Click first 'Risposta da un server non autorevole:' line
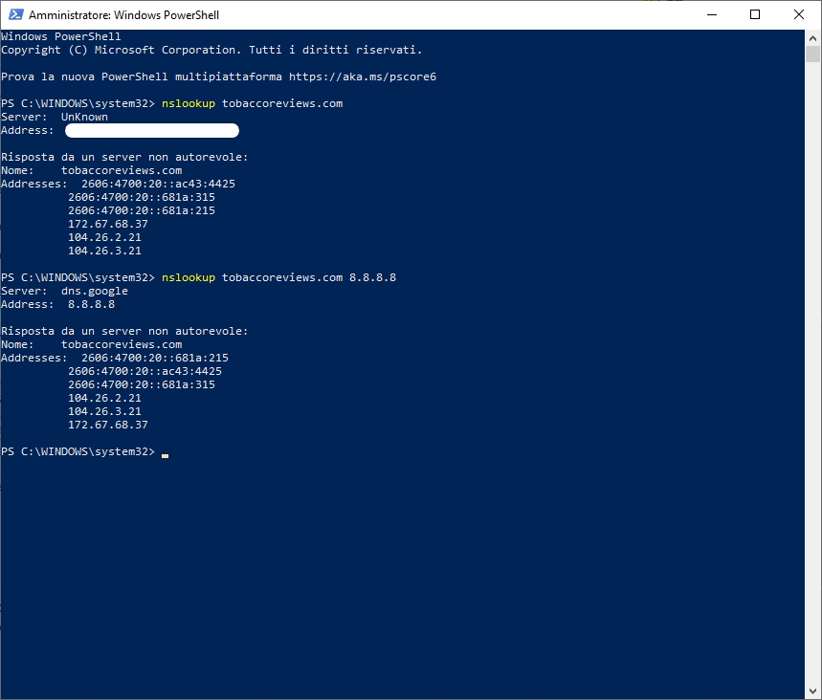 (124, 157)
